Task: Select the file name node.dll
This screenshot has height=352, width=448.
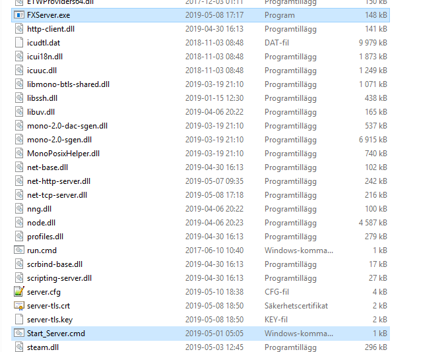Action: point(42,223)
